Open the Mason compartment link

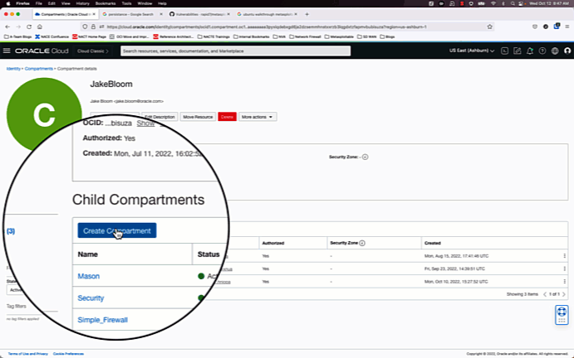89,276
